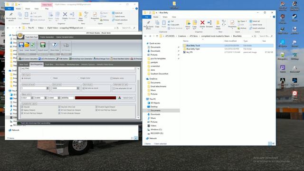Click the Select Color button

point(126,98)
